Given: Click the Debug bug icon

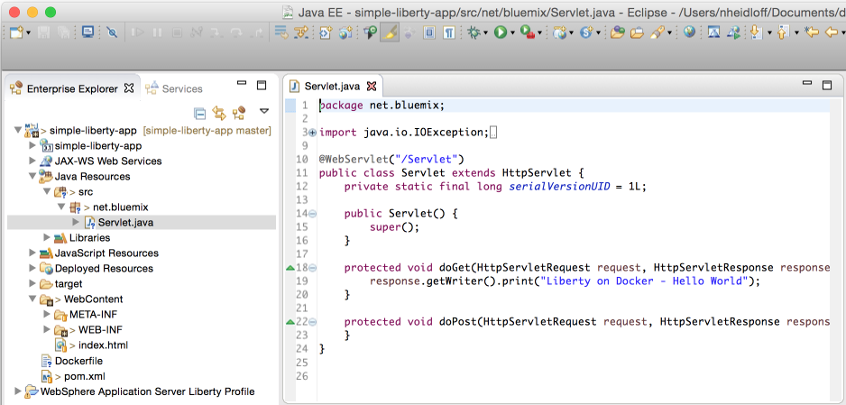Looking at the screenshot, I should click(474, 32).
